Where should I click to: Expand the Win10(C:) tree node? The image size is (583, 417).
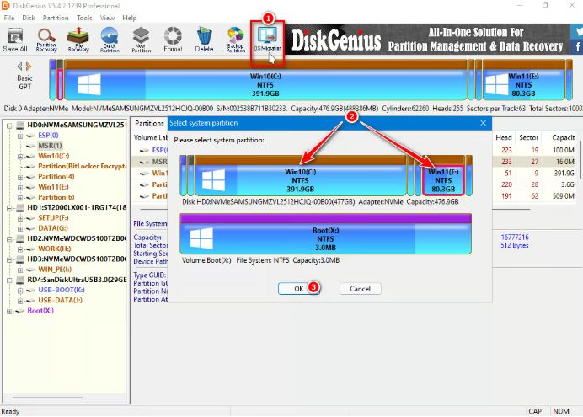(x=19, y=156)
